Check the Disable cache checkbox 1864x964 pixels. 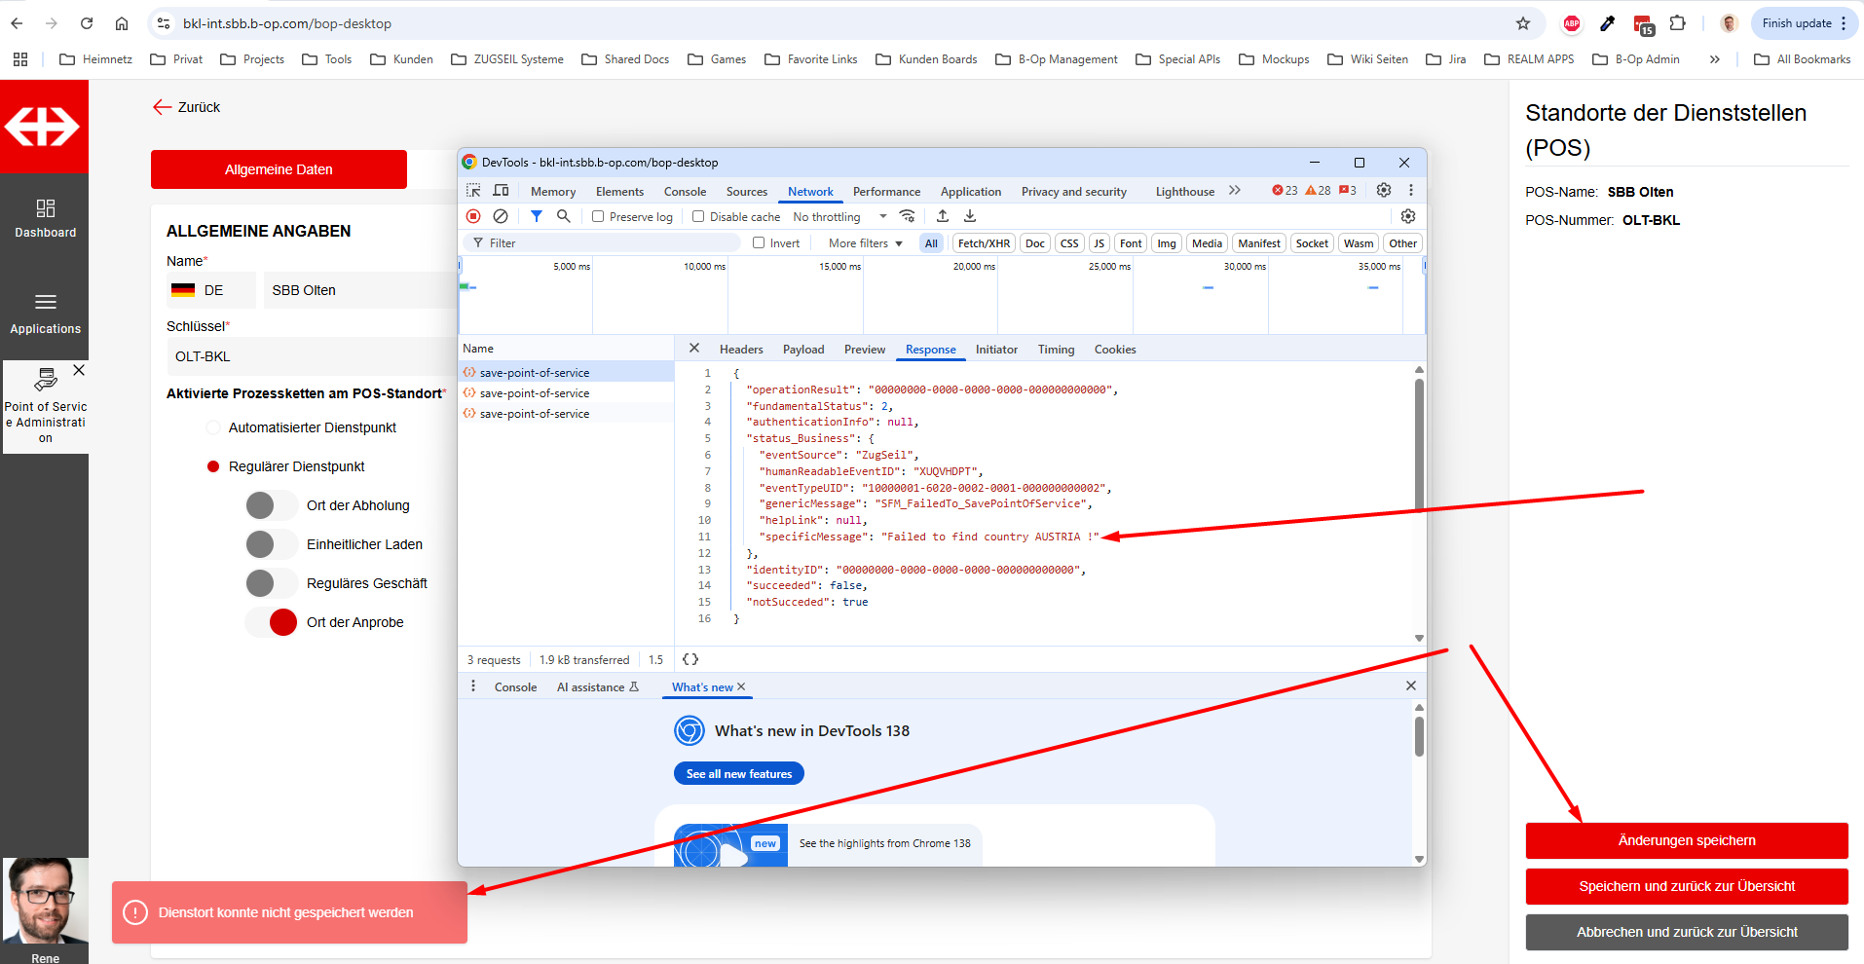pos(698,217)
